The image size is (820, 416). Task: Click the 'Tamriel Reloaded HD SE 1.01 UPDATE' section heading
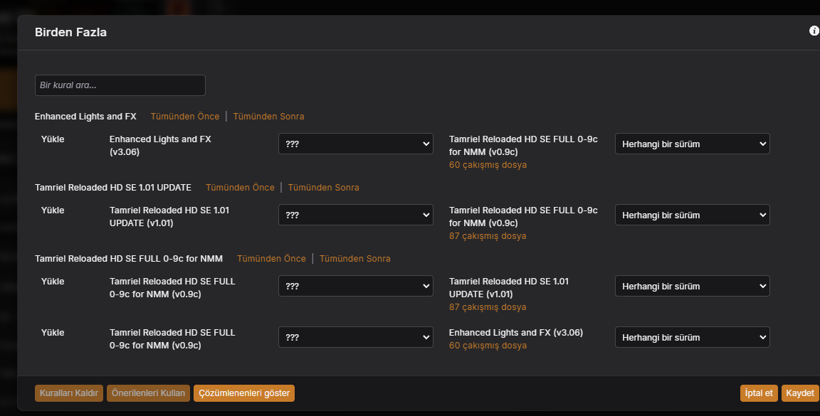pyautogui.click(x=113, y=187)
